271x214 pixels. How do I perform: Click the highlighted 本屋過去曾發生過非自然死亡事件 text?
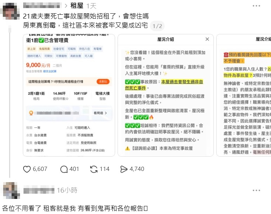[x=164, y=85]
